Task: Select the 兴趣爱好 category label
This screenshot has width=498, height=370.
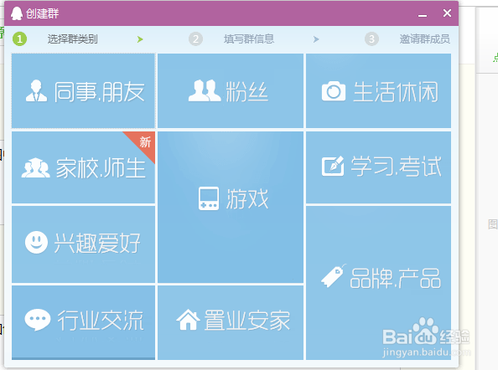Action: (97, 244)
